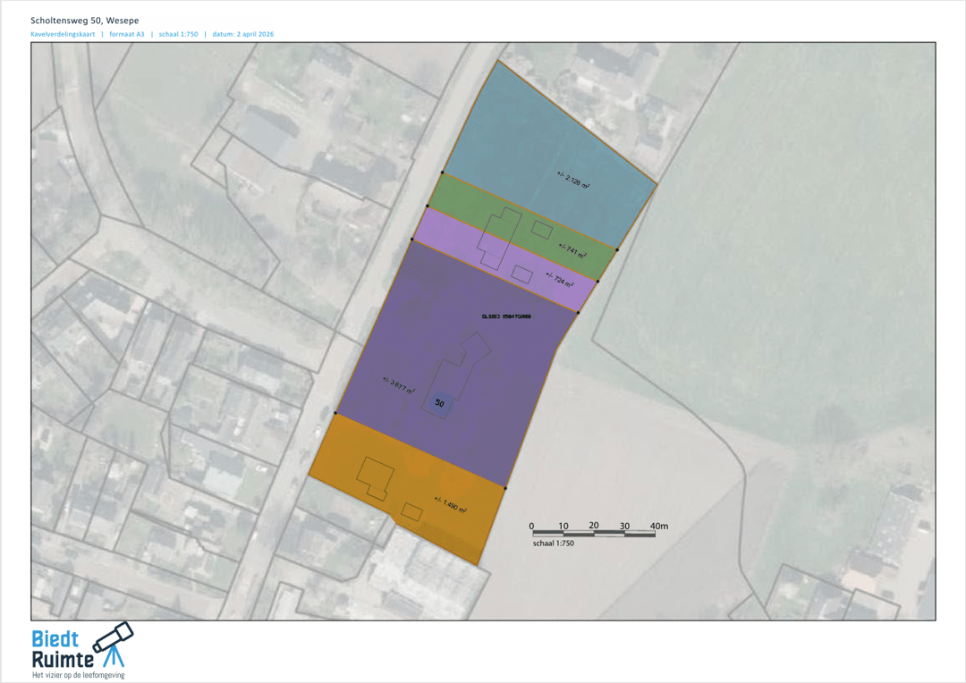Click the graphical scale bar
The width and height of the screenshot is (966, 683).
coord(592,534)
